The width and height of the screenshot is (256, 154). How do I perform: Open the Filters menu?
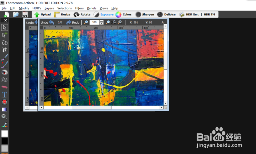[79, 8]
